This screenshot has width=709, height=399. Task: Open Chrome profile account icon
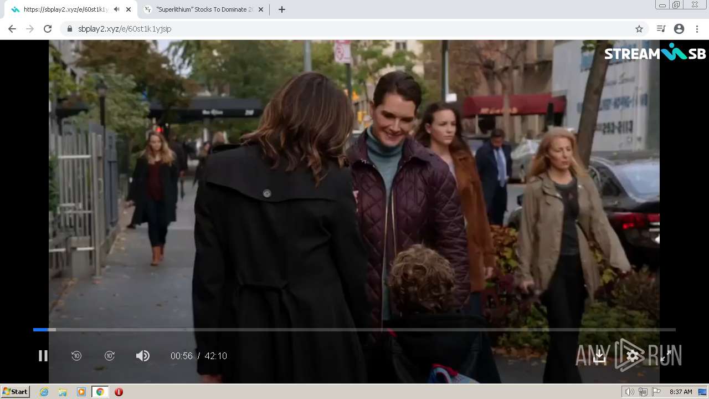pyautogui.click(x=679, y=29)
